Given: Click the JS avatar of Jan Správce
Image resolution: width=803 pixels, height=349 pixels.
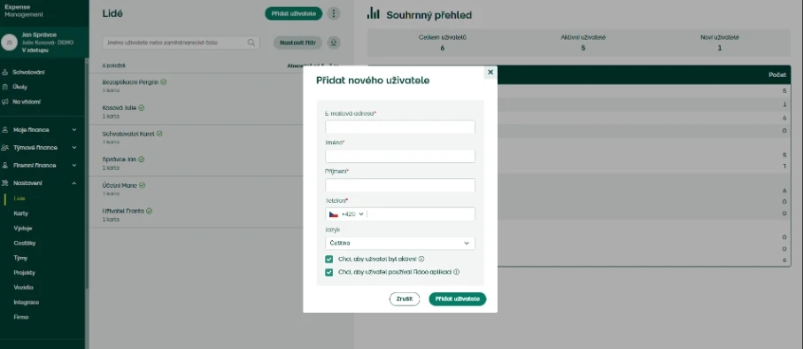Looking at the screenshot, I should point(9,42).
